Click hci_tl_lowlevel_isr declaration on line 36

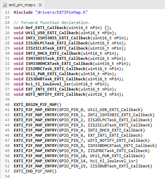click(x=61, y=84)
